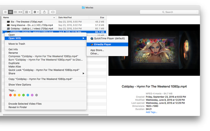Click the horizontal scrollbar in file list
Screen dimensions: 210x131
click(x=45, y=115)
